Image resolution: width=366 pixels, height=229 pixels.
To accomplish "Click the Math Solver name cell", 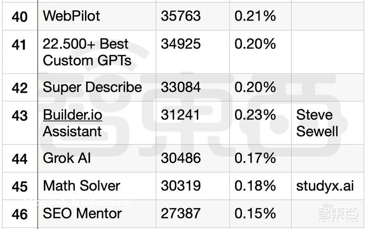I will pyautogui.click(x=81, y=186).
